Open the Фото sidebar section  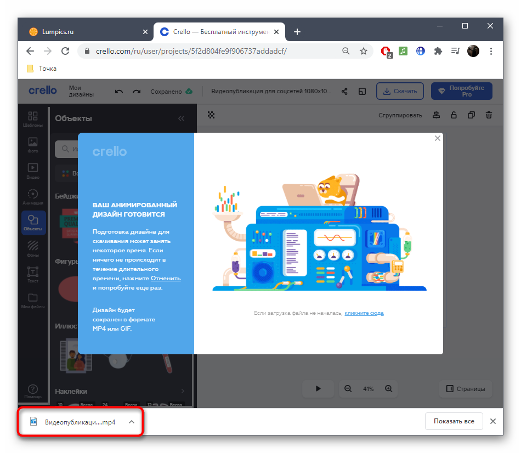pyautogui.click(x=33, y=145)
